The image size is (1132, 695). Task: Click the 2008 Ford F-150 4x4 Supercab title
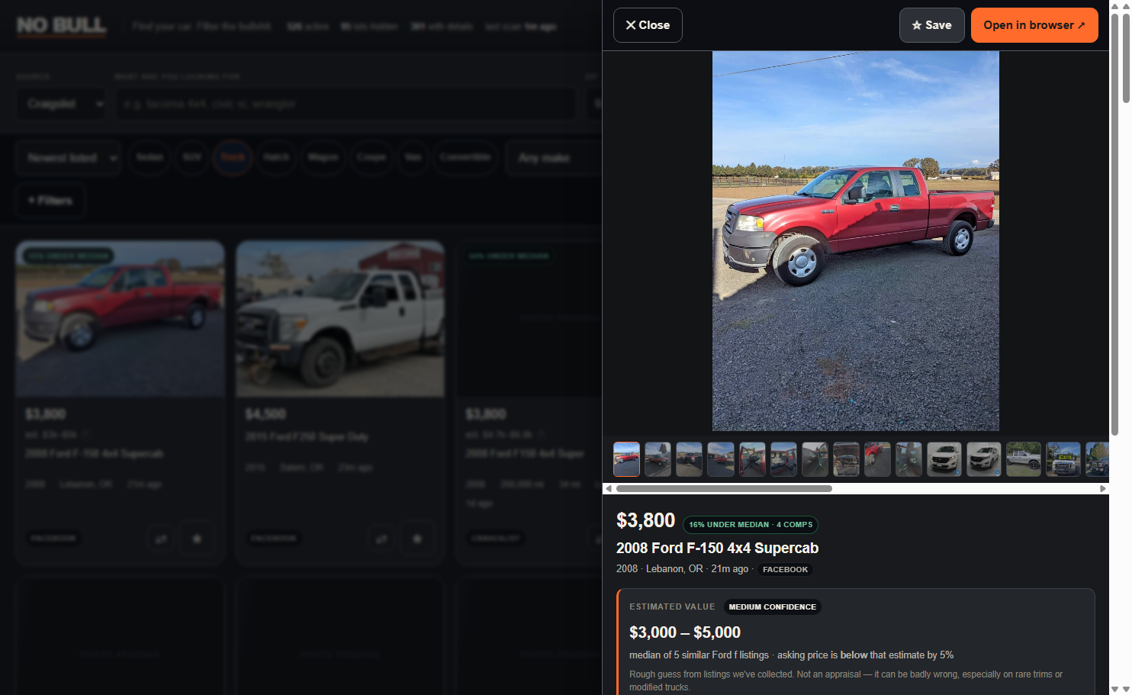pos(717,548)
